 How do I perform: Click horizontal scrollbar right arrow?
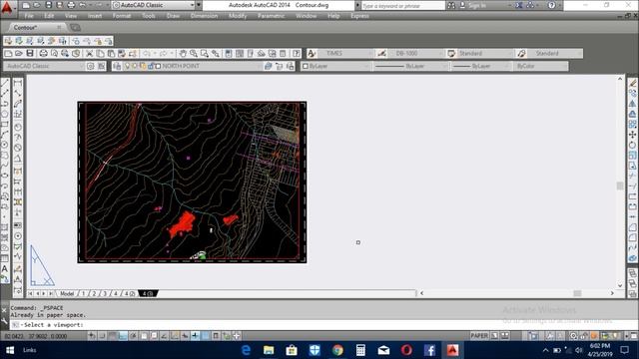tap(612, 293)
